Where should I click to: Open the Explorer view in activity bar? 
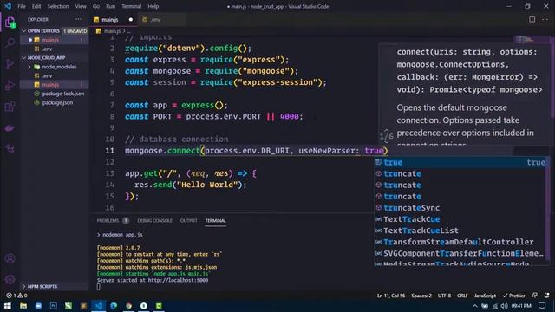click(x=10, y=23)
